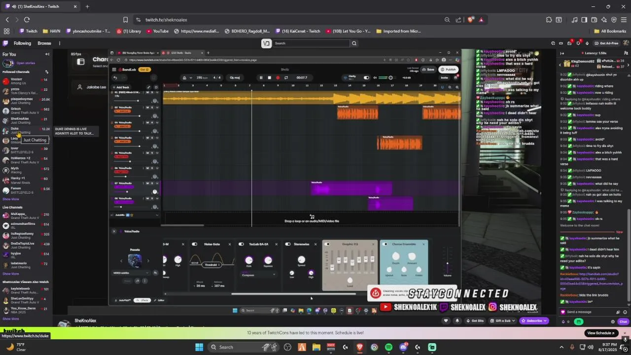
Task: Mute track 02 Voice/Audio
Action: click(x=147, y=107)
